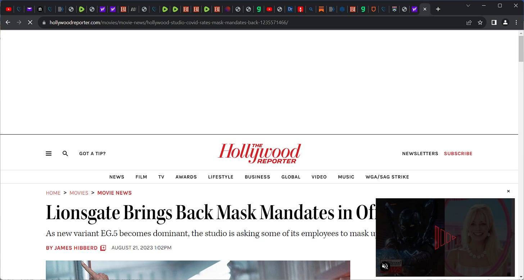
Task: Click the subheading about new variant EG.5
Action: pyautogui.click(x=211, y=233)
